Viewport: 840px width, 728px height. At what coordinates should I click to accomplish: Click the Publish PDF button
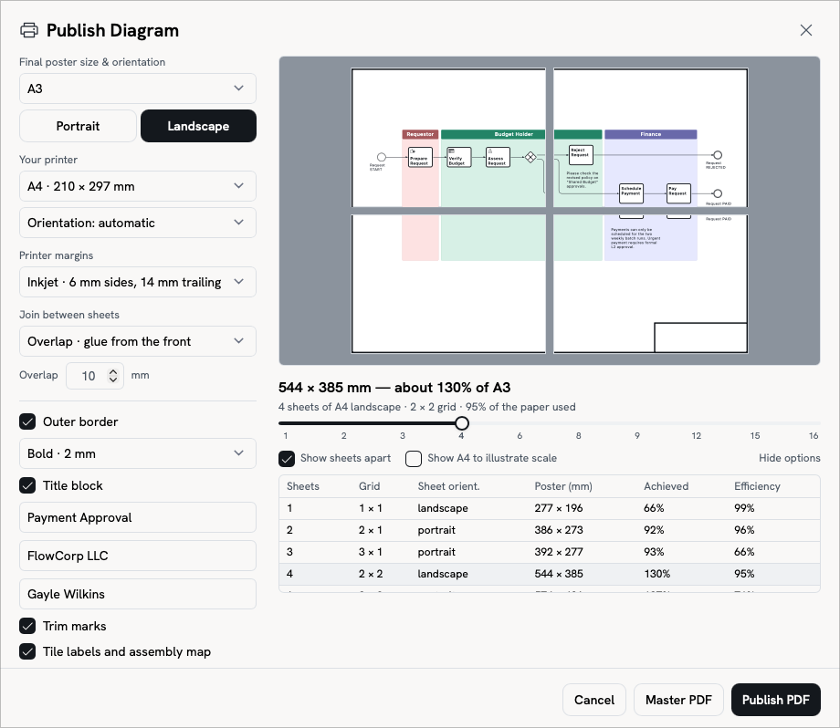click(x=776, y=700)
